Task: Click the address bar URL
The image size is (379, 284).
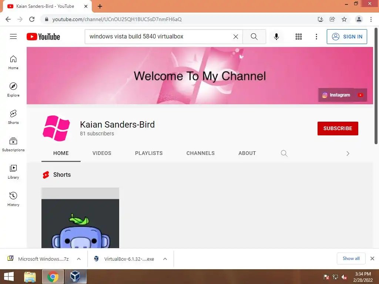Action: [x=117, y=19]
